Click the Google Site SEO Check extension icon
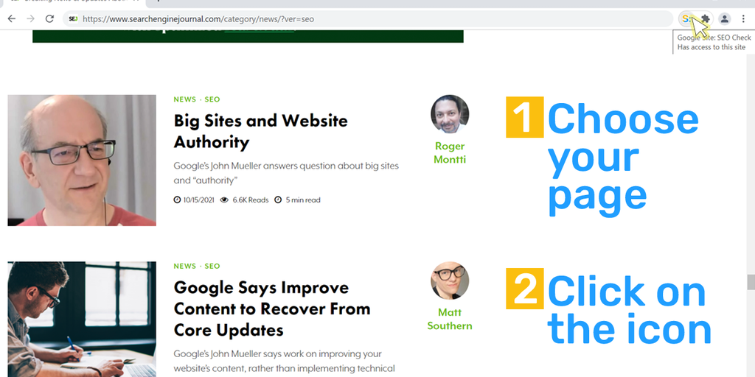Viewport: 755px width, 377px height. point(686,19)
